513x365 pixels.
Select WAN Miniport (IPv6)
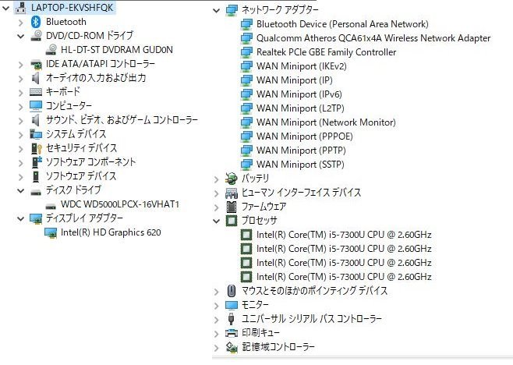pos(299,94)
